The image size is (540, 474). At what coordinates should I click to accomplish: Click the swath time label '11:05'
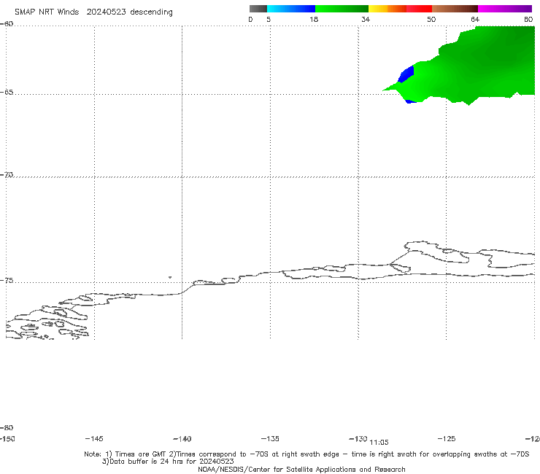point(379,443)
